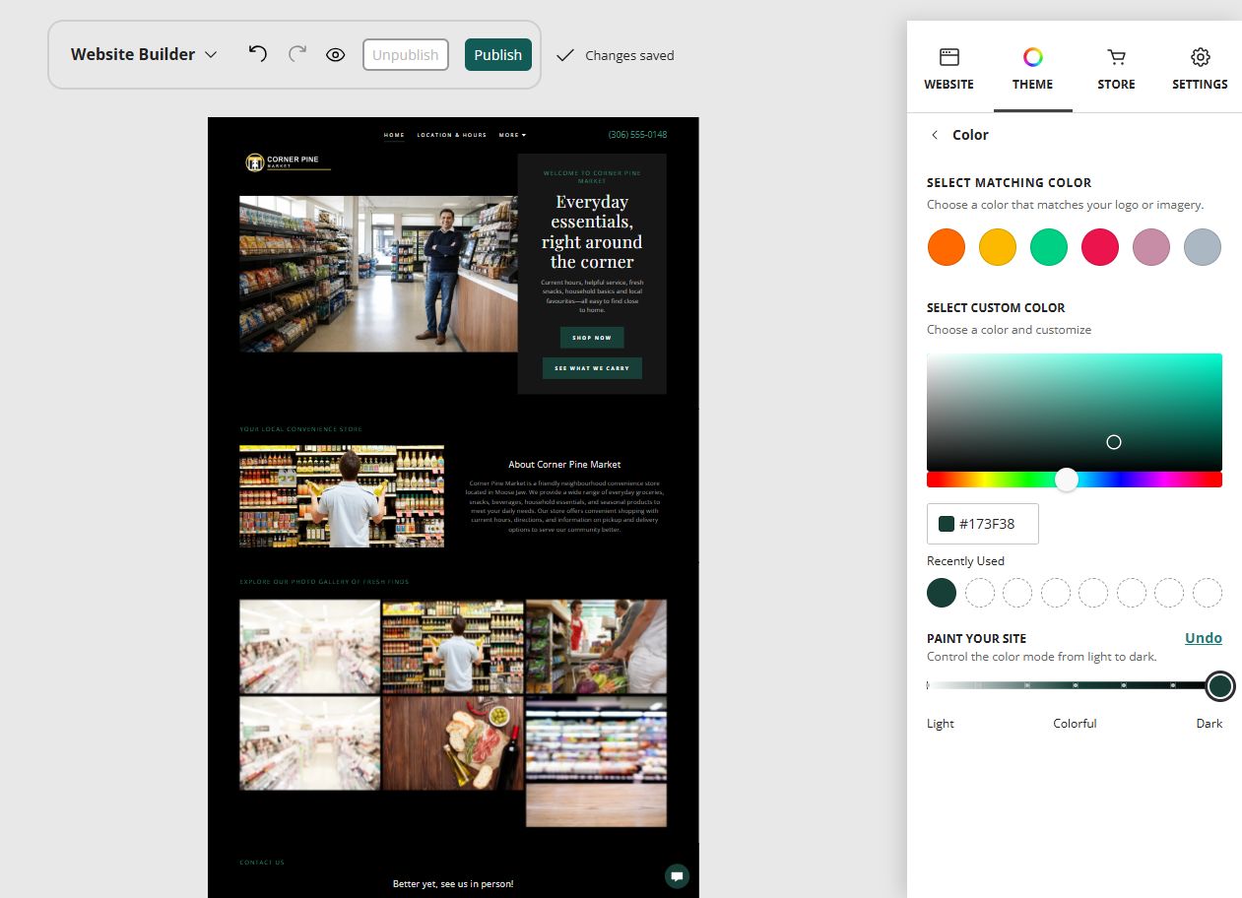The height and width of the screenshot is (898, 1242).
Task: Click the Changes saved status indicator
Action: coord(616,55)
